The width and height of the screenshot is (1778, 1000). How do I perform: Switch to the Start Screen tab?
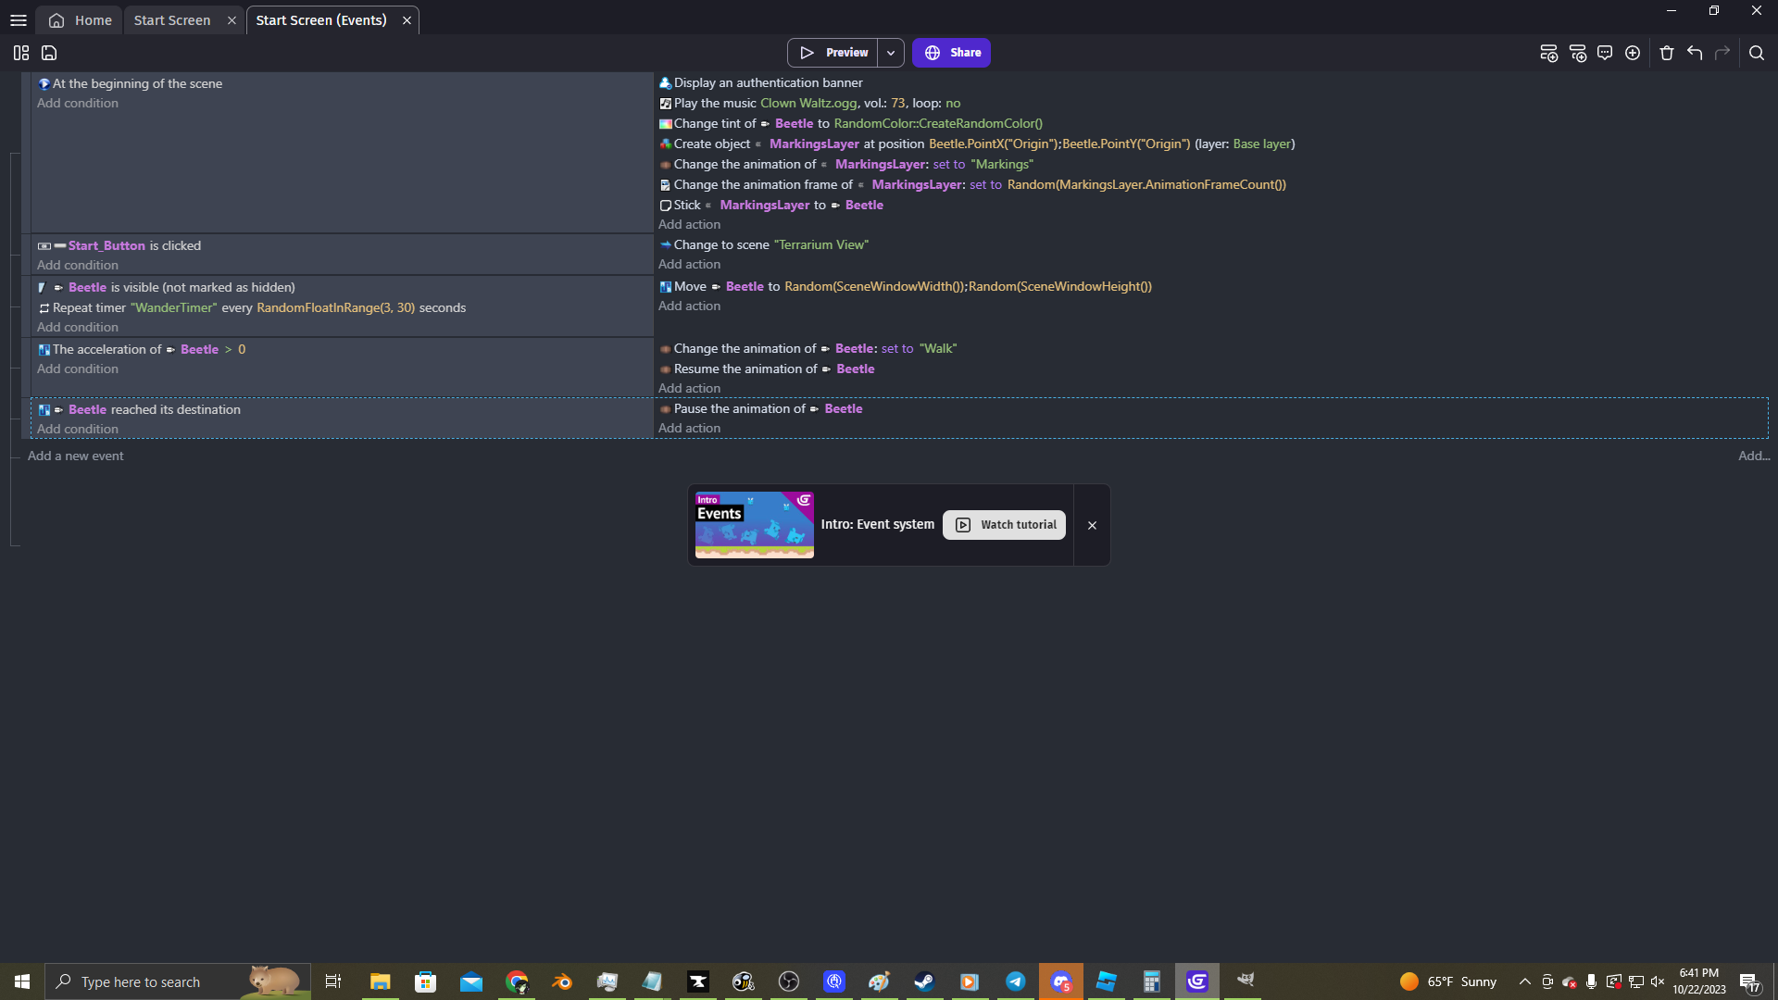point(172,19)
